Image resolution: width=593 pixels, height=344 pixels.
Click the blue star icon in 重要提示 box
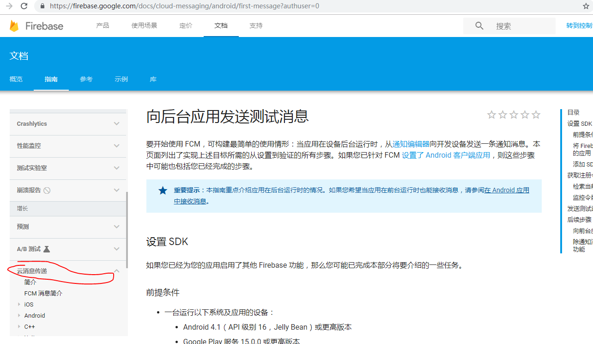163,190
